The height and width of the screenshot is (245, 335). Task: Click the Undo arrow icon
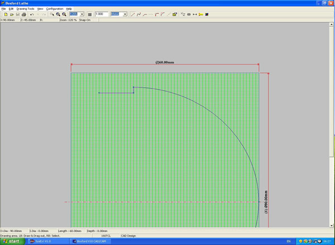[32, 14]
